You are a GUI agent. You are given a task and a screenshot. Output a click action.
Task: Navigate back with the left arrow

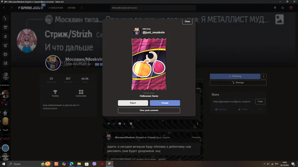tap(4, 8)
